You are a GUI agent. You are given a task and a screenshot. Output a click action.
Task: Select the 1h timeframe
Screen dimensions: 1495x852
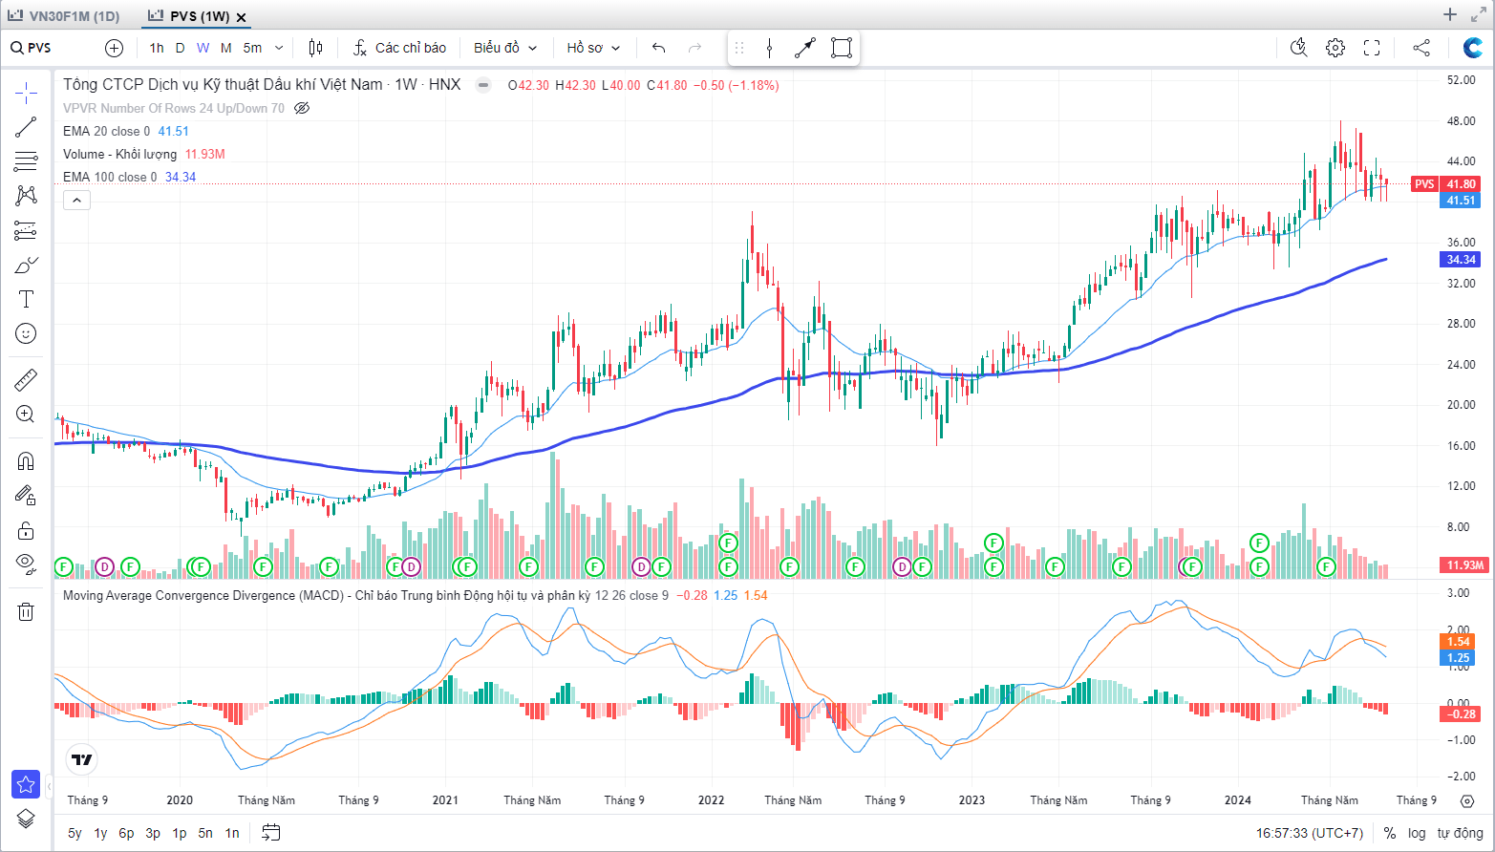[x=157, y=48]
